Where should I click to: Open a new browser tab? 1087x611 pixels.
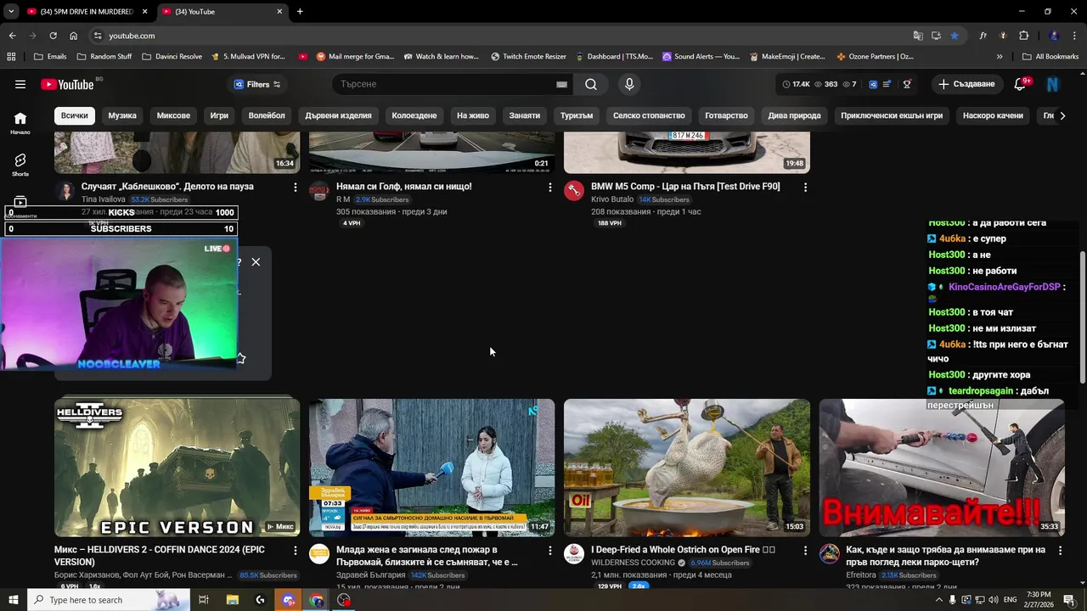click(300, 12)
